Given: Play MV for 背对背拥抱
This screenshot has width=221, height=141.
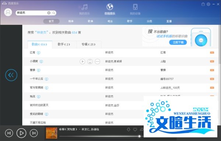Looking at the screenshot, I should click(46, 88).
